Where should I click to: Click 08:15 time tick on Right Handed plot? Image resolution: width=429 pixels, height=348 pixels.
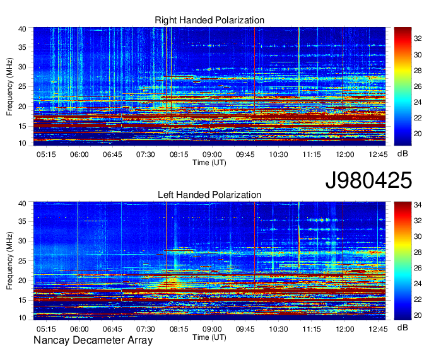tap(179, 154)
